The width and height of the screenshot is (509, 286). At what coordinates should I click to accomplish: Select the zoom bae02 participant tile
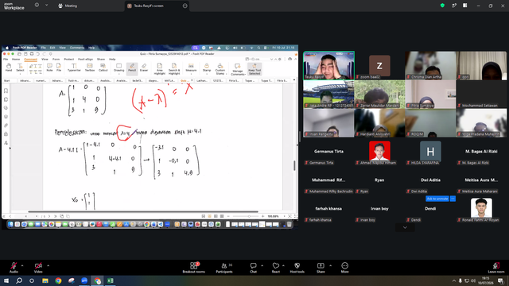tap(379, 65)
